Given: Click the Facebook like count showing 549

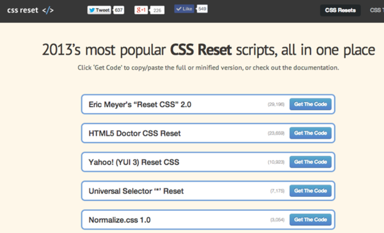Looking at the screenshot, I should (x=202, y=9).
